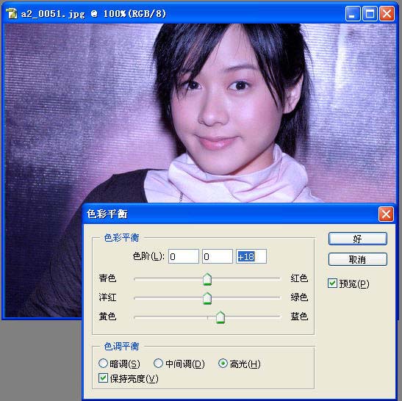Close the a2_0051.jpg image window
This screenshot has width=402, height=401.
pos(387,13)
